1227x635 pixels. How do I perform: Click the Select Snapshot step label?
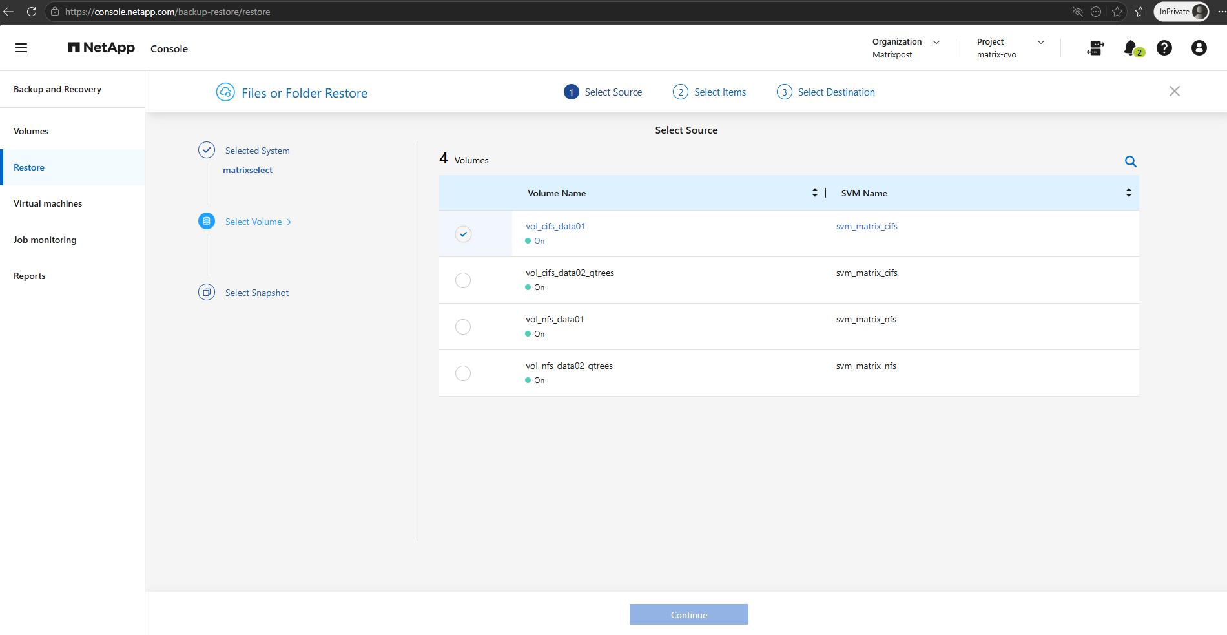pyautogui.click(x=257, y=293)
